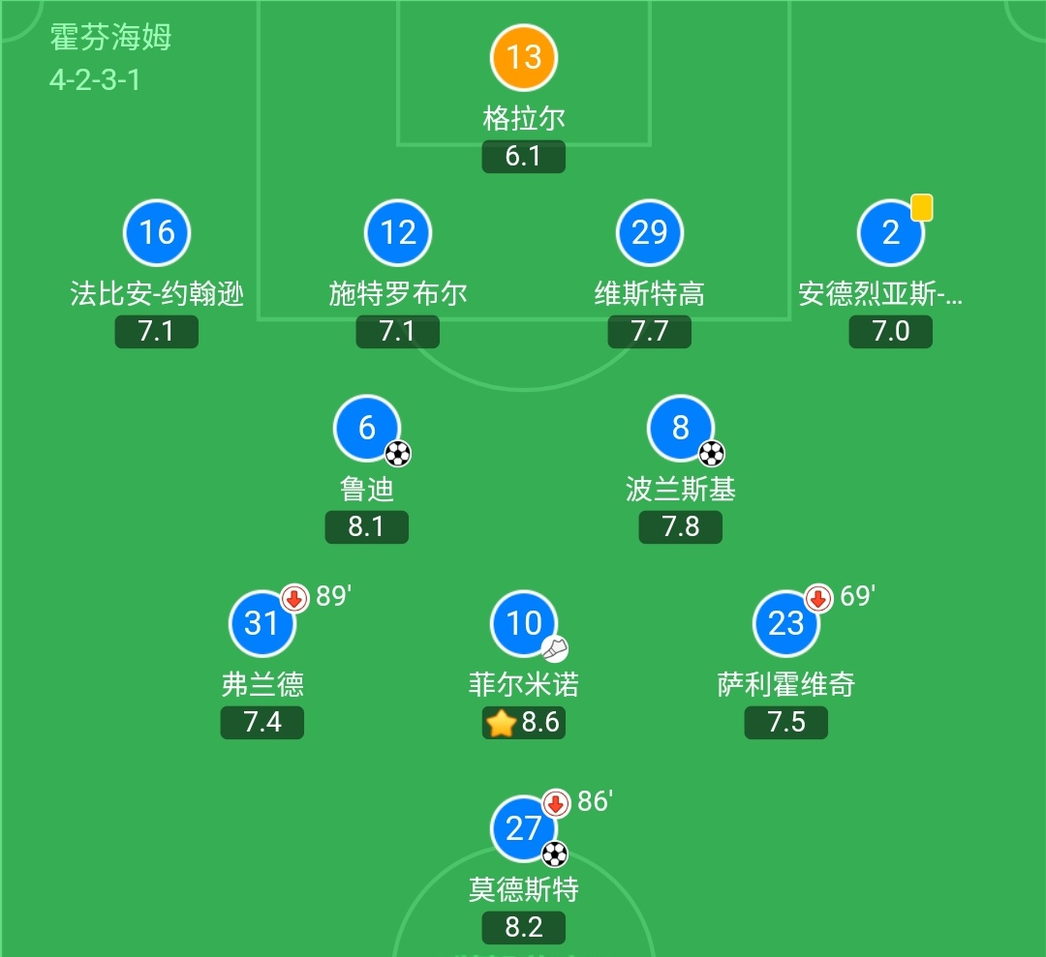
Task: Tap substitution arrow icon on 萨利霍维奇
Action: tap(818, 598)
